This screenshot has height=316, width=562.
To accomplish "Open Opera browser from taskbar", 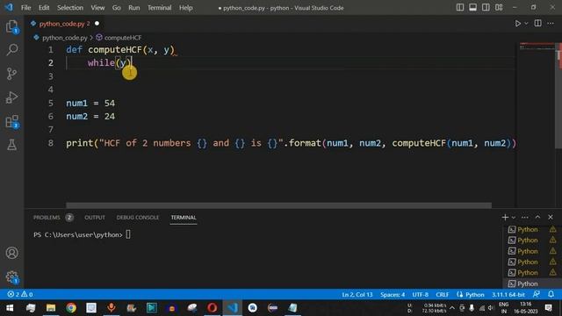I will pyautogui.click(x=212, y=308).
